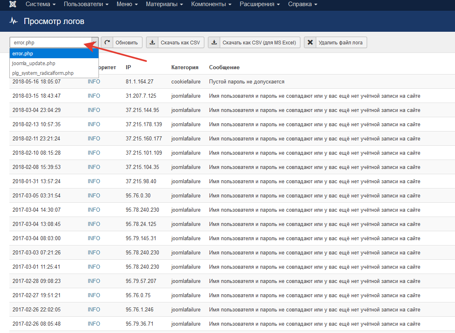This screenshot has height=333, width=455.
Task: Open the Пользователи menu
Action: pos(86,4)
